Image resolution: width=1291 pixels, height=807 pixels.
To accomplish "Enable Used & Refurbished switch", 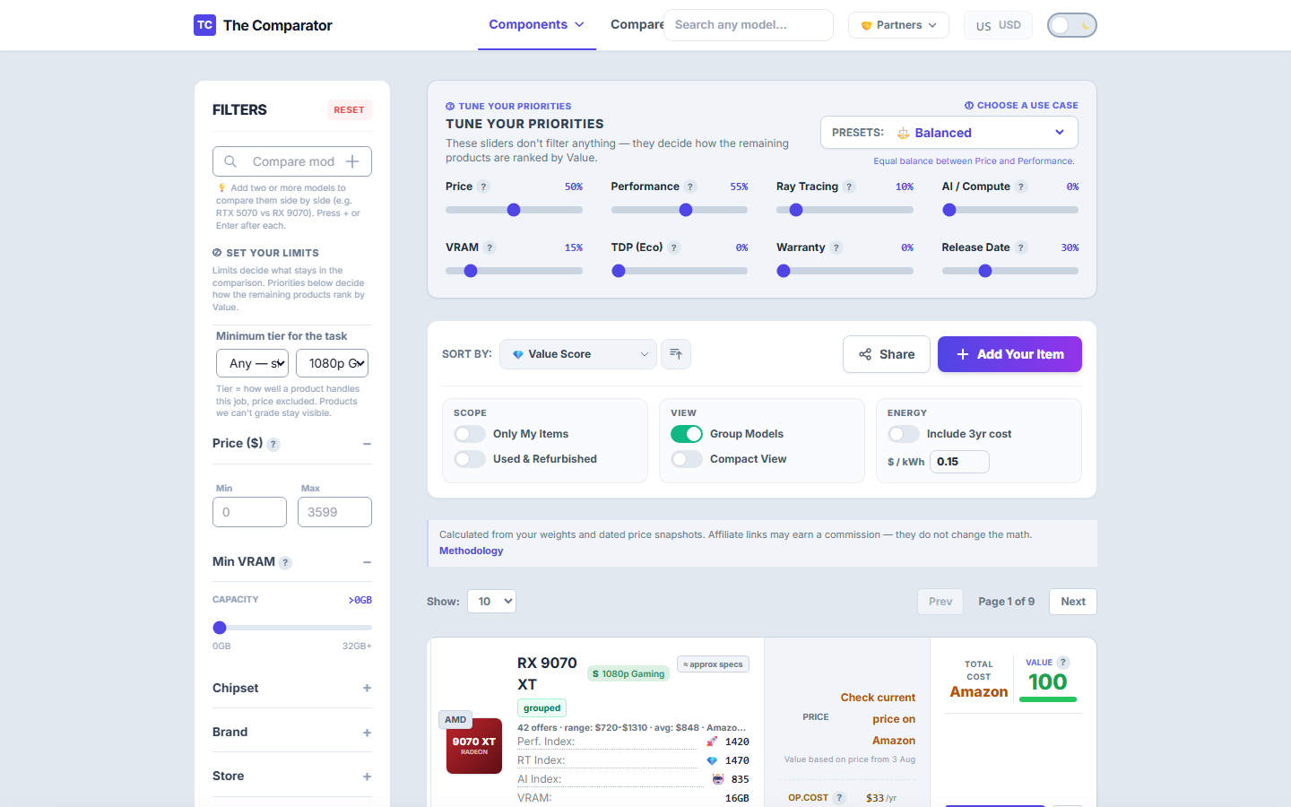I will tap(470, 459).
